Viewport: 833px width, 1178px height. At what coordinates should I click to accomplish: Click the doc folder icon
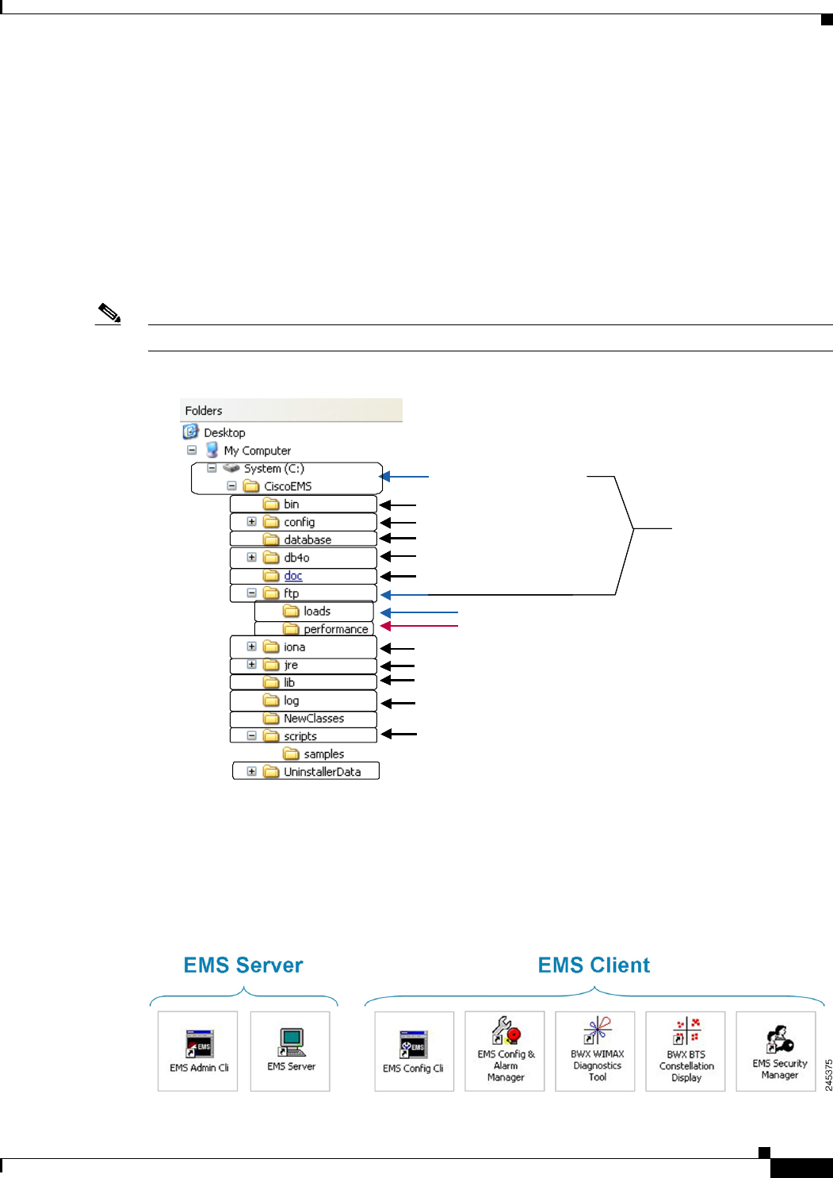[271, 575]
